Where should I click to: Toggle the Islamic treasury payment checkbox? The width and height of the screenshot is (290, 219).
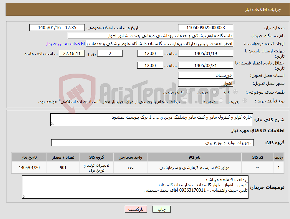[x=184, y=100]
